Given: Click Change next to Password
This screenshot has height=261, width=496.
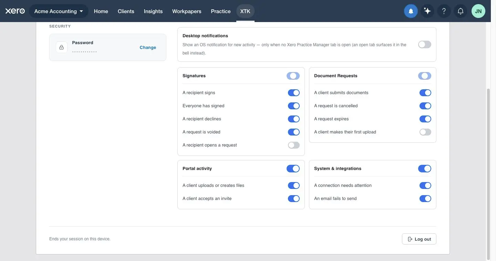Looking at the screenshot, I should (148, 48).
